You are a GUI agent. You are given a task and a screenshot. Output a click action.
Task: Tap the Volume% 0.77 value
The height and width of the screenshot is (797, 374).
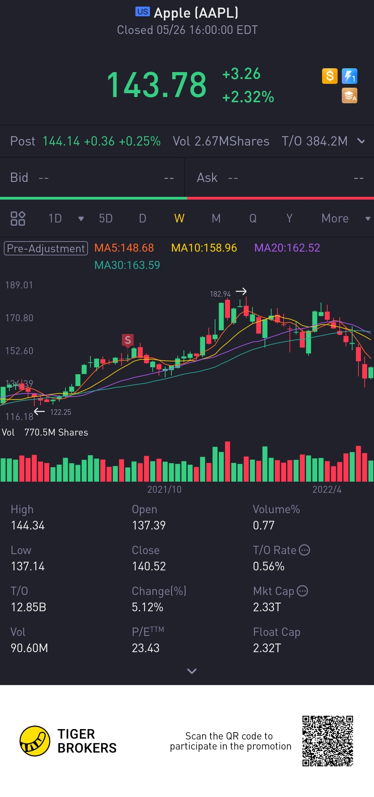click(264, 526)
